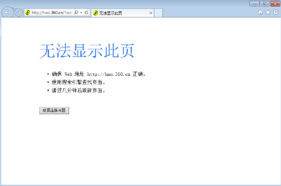281x186 pixels.
Task: Open Favorites star icon
Action: pyautogui.click(x=268, y=12)
